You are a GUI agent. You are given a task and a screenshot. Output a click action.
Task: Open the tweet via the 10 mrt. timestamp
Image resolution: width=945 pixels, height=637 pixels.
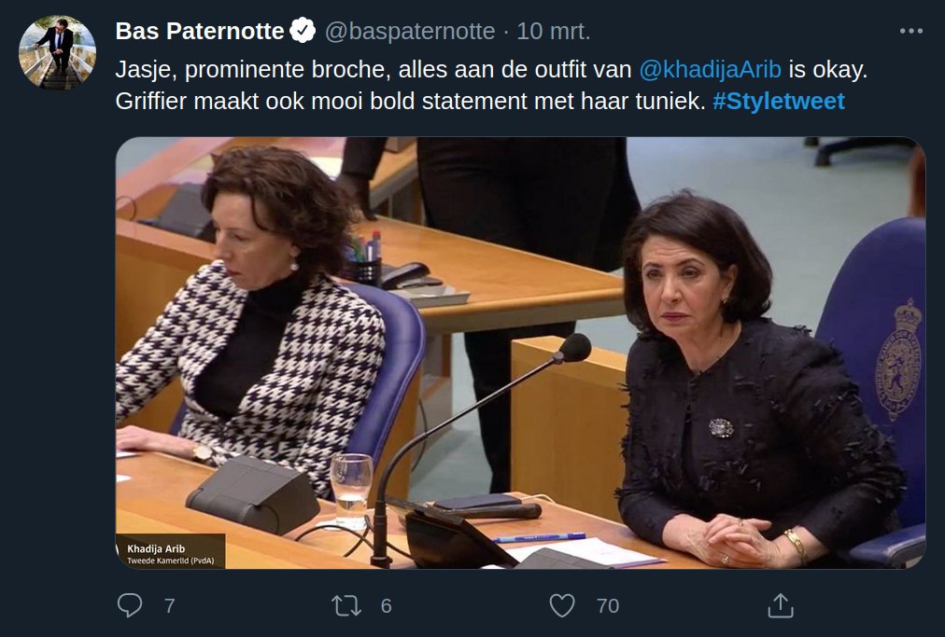[553, 32]
